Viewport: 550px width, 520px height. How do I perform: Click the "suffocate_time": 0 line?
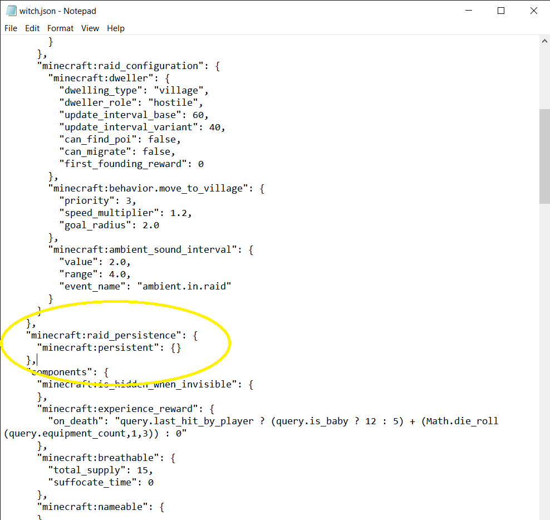tap(101, 483)
